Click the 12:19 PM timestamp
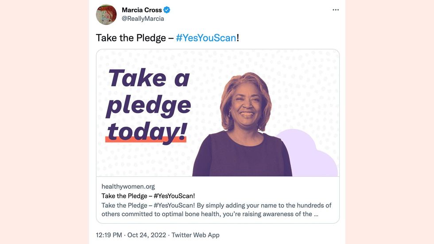The height and width of the screenshot is (244, 434). click(x=109, y=235)
